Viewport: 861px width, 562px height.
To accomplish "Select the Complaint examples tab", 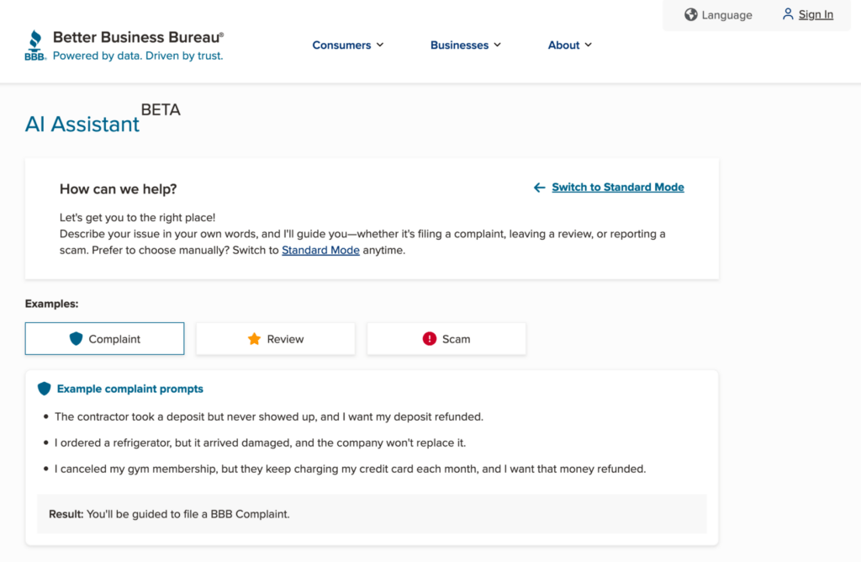I will pyautogui.click(x=105, y=339).
